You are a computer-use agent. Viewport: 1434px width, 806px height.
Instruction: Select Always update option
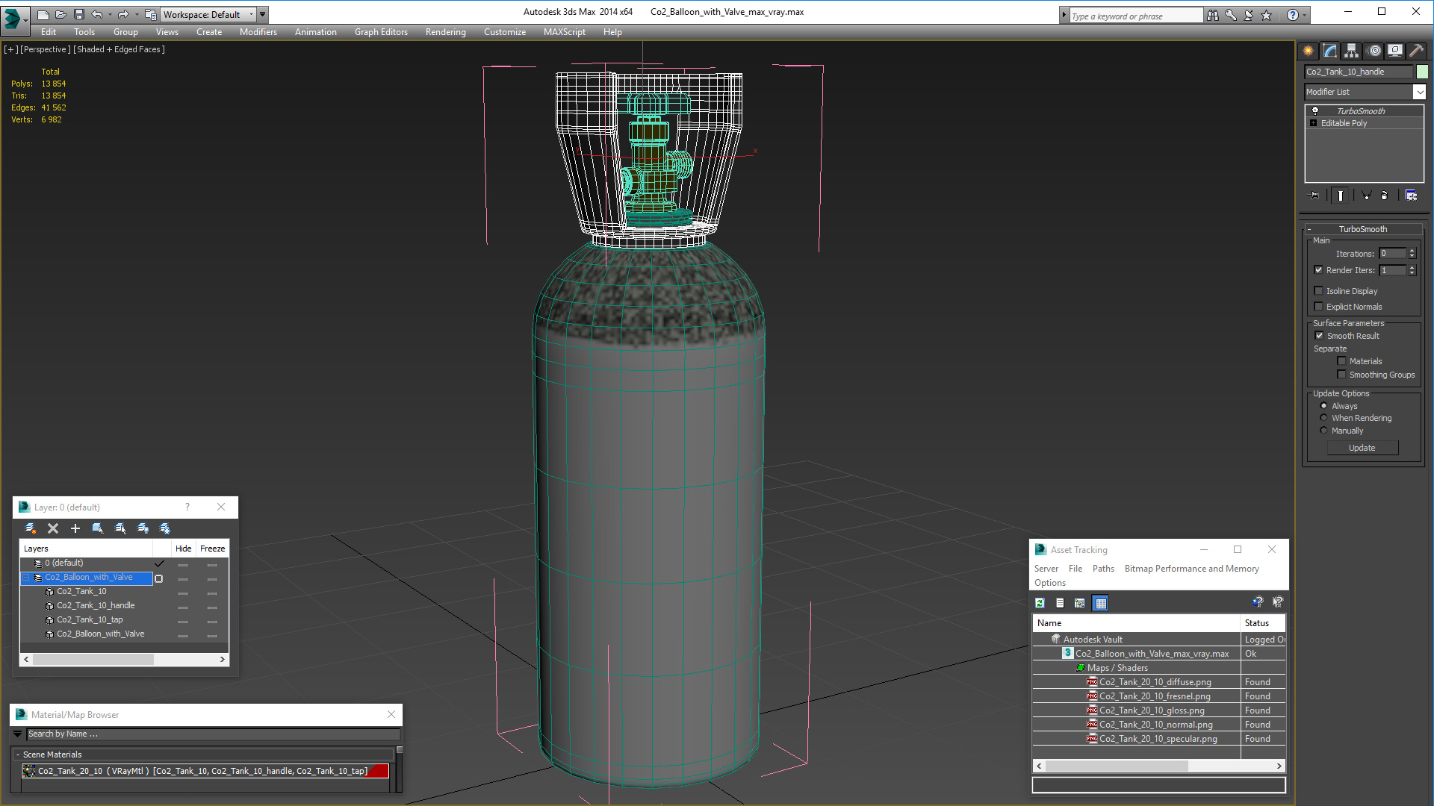(1323, 406)
